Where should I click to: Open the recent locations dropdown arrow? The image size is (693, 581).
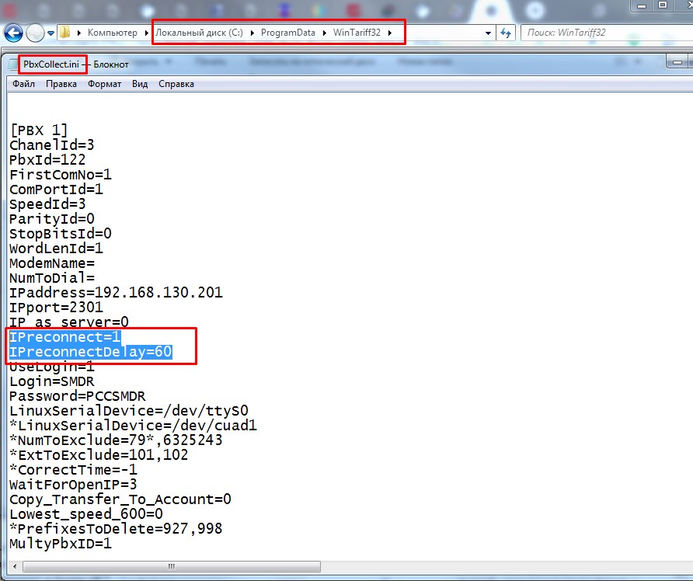click(x=50, y=33)
